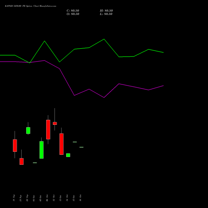208x208 pixels.
Task: Click the 06 Oct date label
Action: (47, 198)
